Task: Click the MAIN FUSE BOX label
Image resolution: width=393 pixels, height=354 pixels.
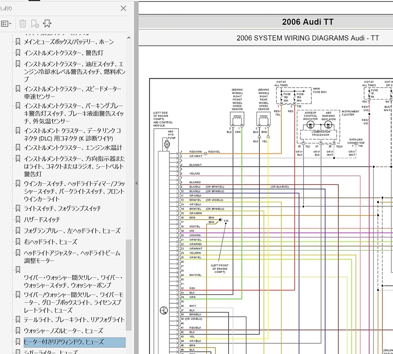Action: 320,91
